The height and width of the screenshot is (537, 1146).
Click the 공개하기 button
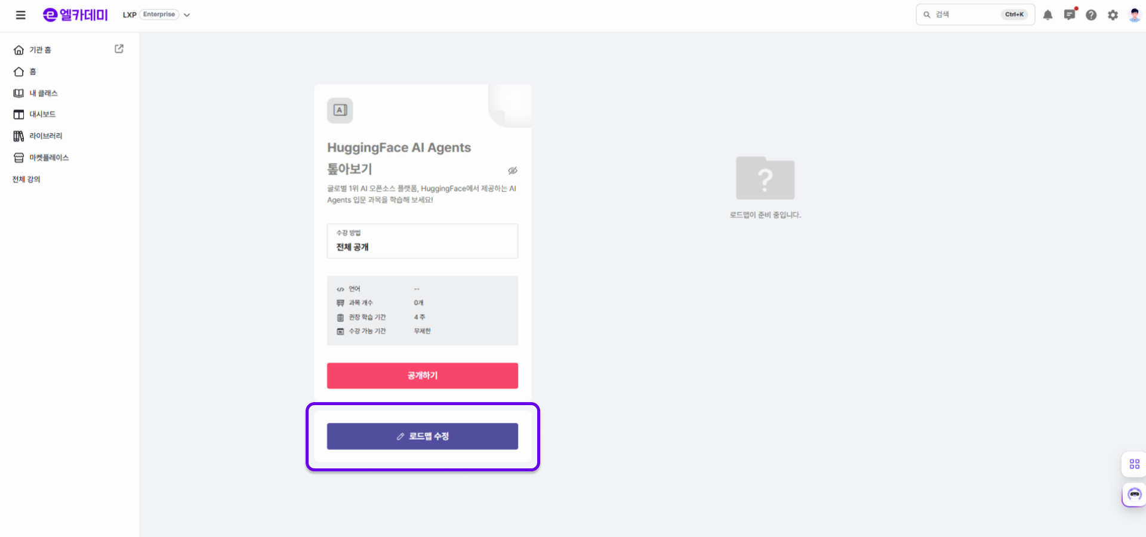(422, 376)
